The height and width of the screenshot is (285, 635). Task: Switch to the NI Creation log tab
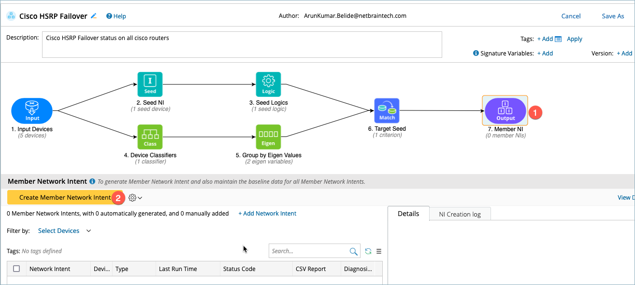[x=460, y=214]
